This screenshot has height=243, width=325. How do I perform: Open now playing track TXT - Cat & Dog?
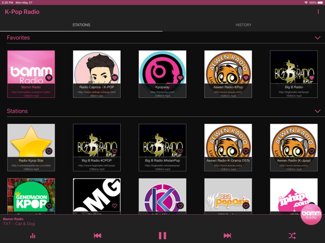(x=19, y=224)
